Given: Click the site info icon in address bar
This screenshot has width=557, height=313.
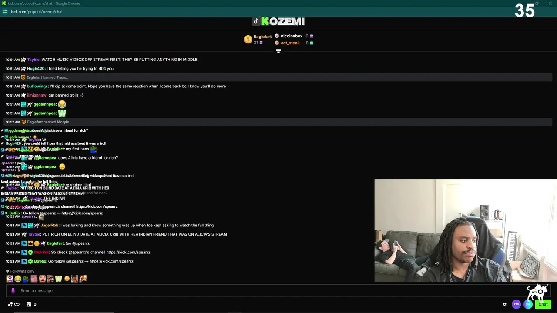Looking at the screenshot, I should point(5,12).
